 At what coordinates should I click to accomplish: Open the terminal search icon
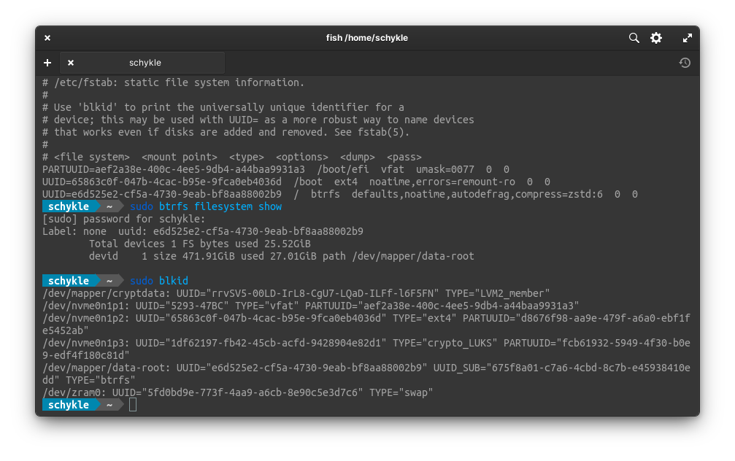(x=634, y=38)
